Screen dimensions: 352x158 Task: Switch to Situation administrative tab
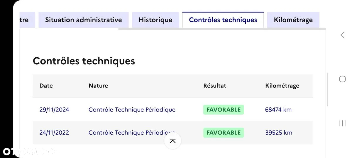click(84, 20)
